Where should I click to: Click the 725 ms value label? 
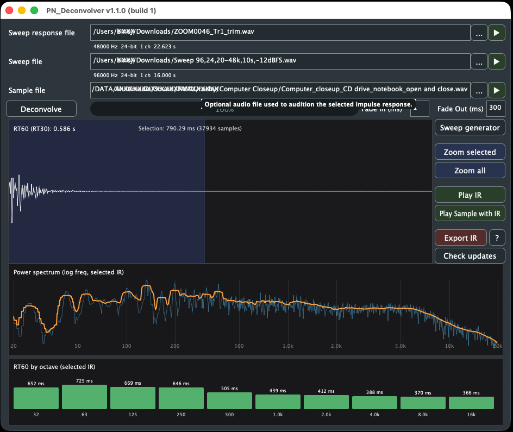coord(84,381)
